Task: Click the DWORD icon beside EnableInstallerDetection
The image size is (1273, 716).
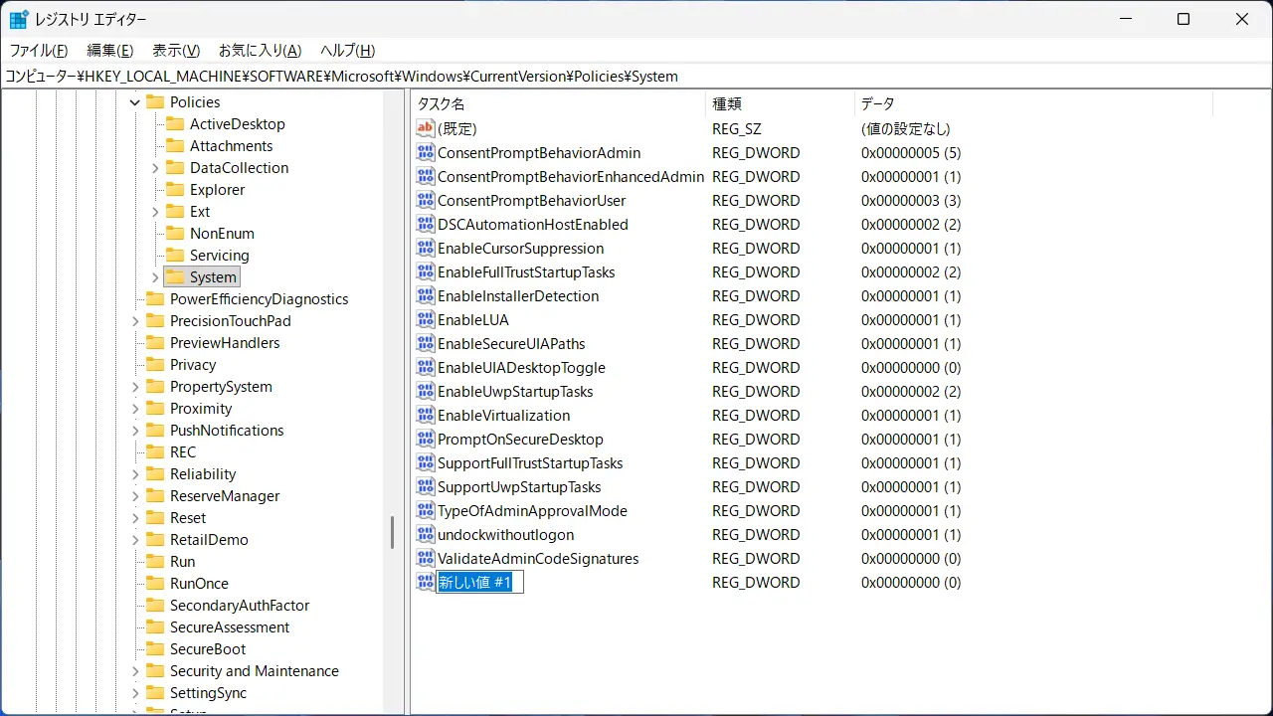Action: pyautogui.click(x=426, y=295)
